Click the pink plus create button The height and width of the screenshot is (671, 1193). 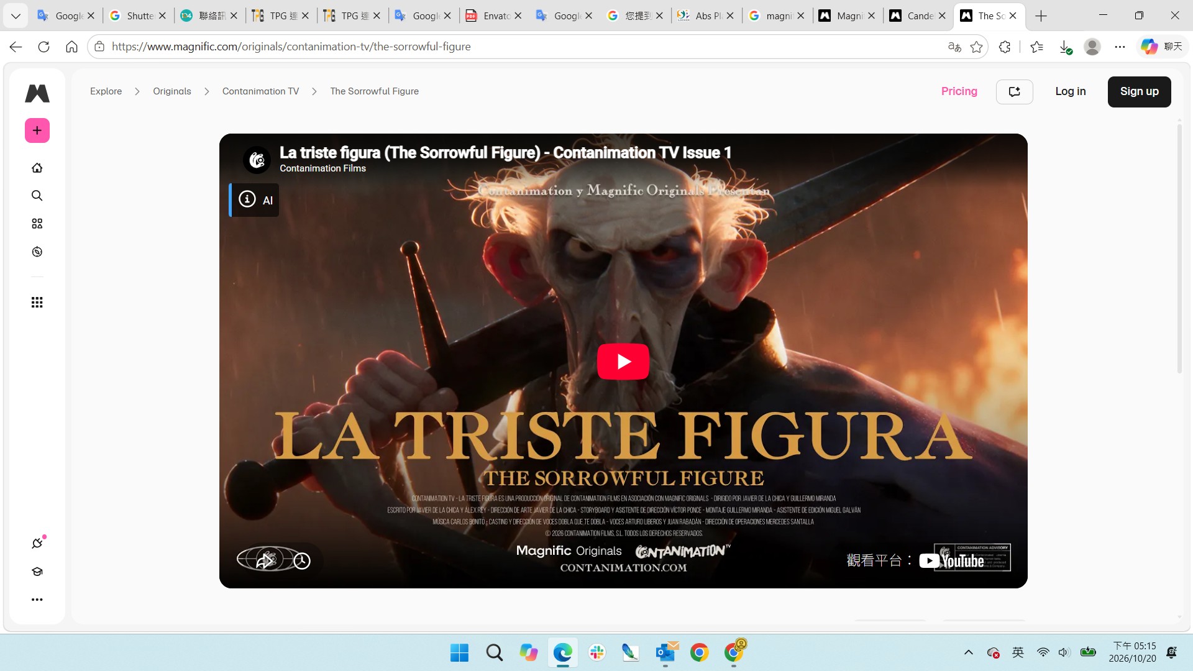point(37,130)
